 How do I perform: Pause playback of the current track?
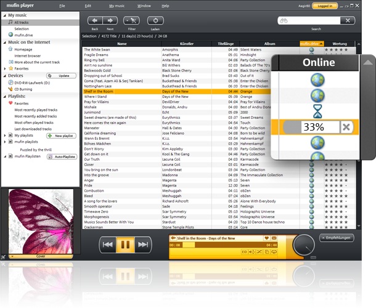(x=125, y=245)
